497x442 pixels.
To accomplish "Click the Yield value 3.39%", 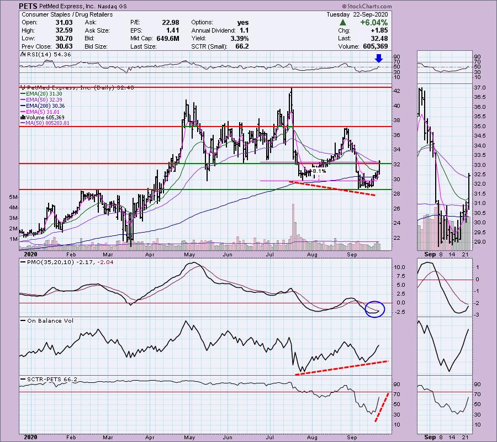I will [240, 38].
